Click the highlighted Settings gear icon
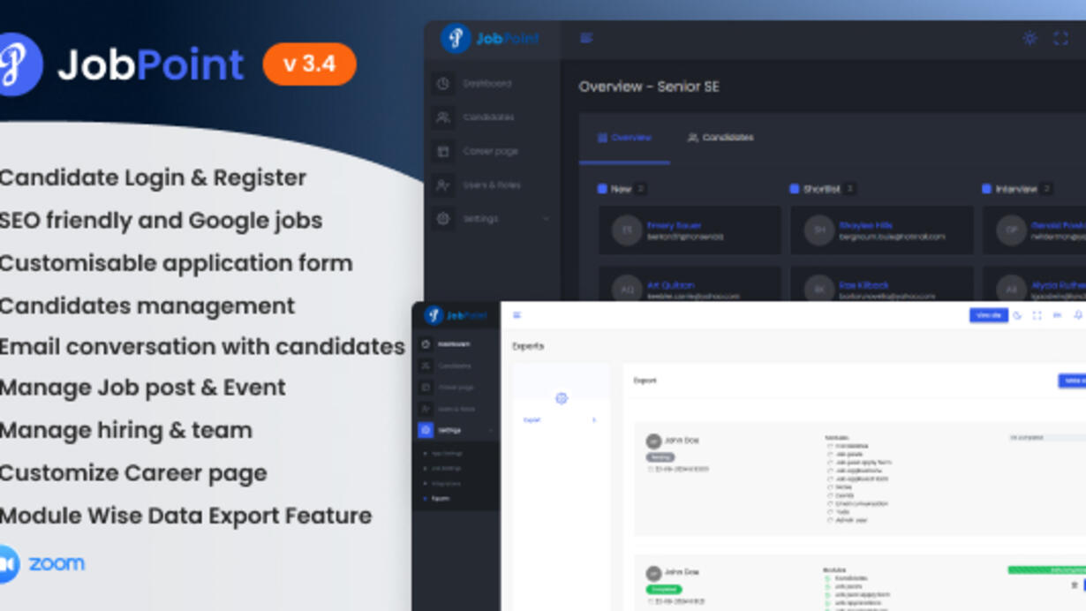Viewport: 1086px width, 611px height. [426, 430]
